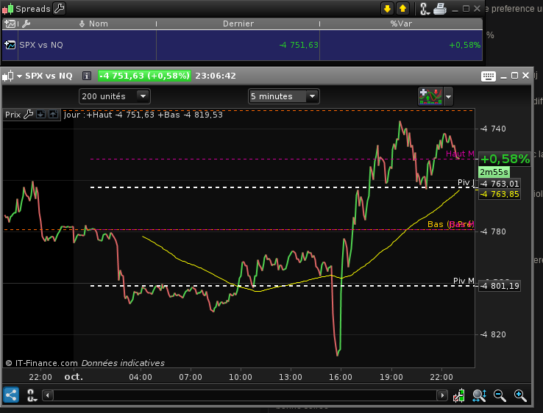Click the yellow down arrow in Spreads
Viewport: 543px width, 413px height.
(387, 8)
